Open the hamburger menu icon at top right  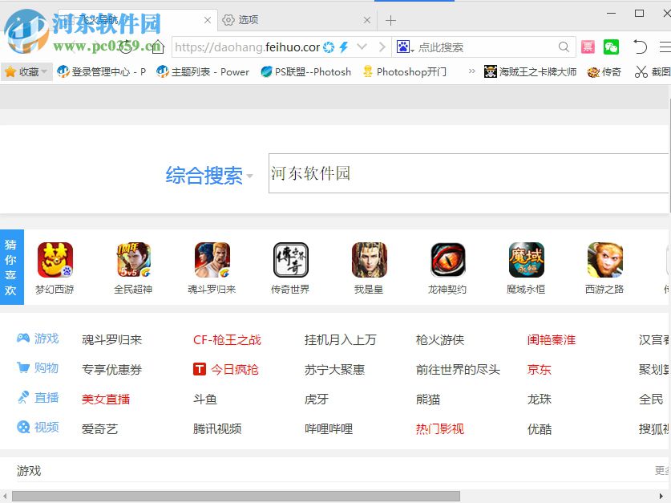666,47
